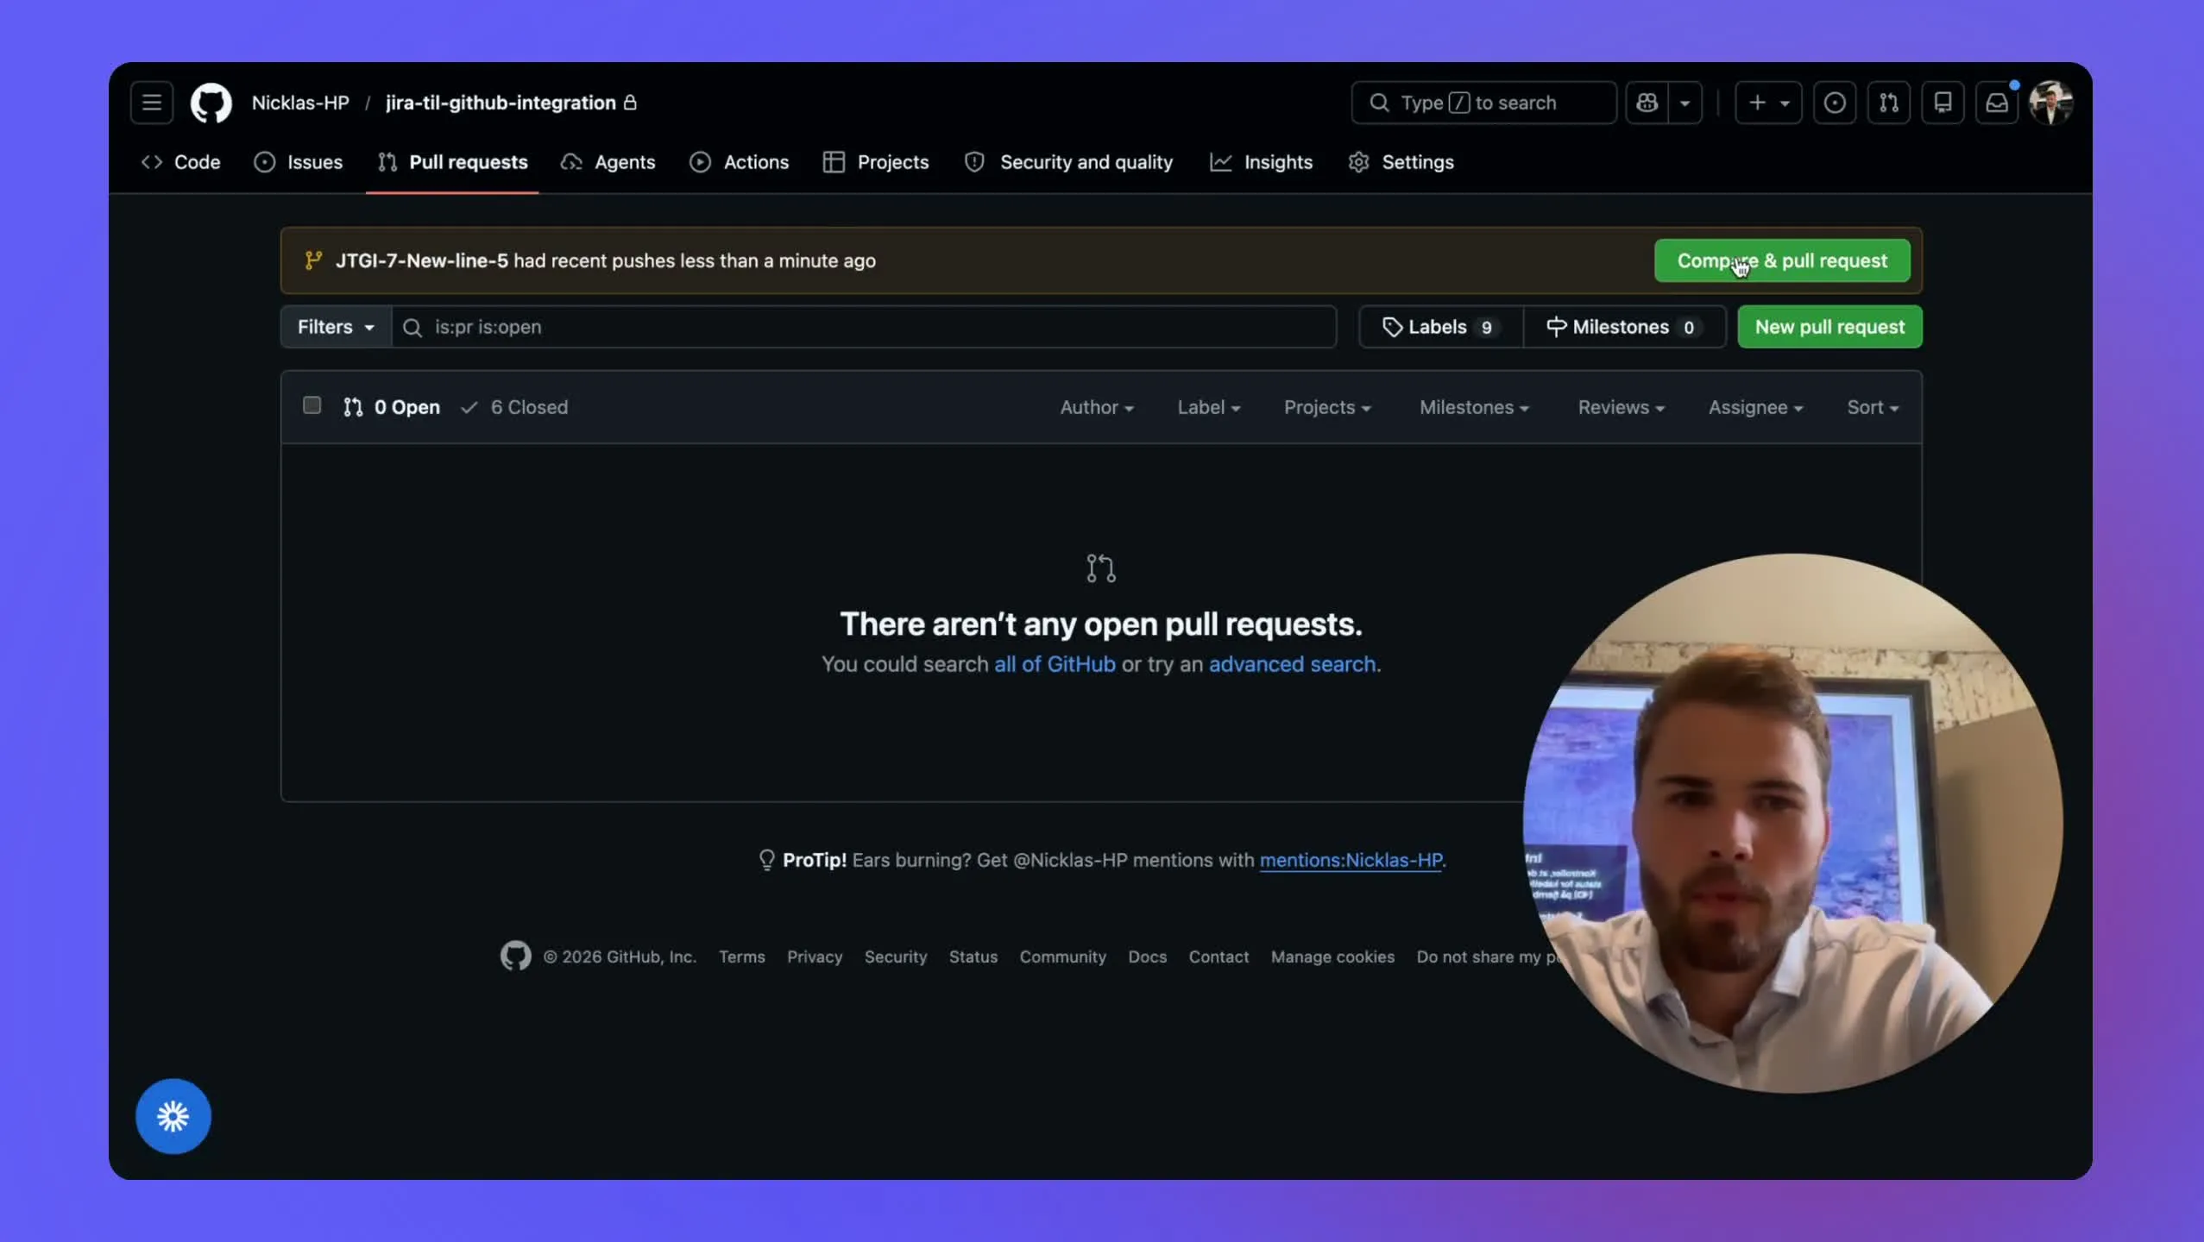Open the hamburger navigation menu
Image resolution: width=2204 pixels, height=1242 pixels.
(152, 103)
